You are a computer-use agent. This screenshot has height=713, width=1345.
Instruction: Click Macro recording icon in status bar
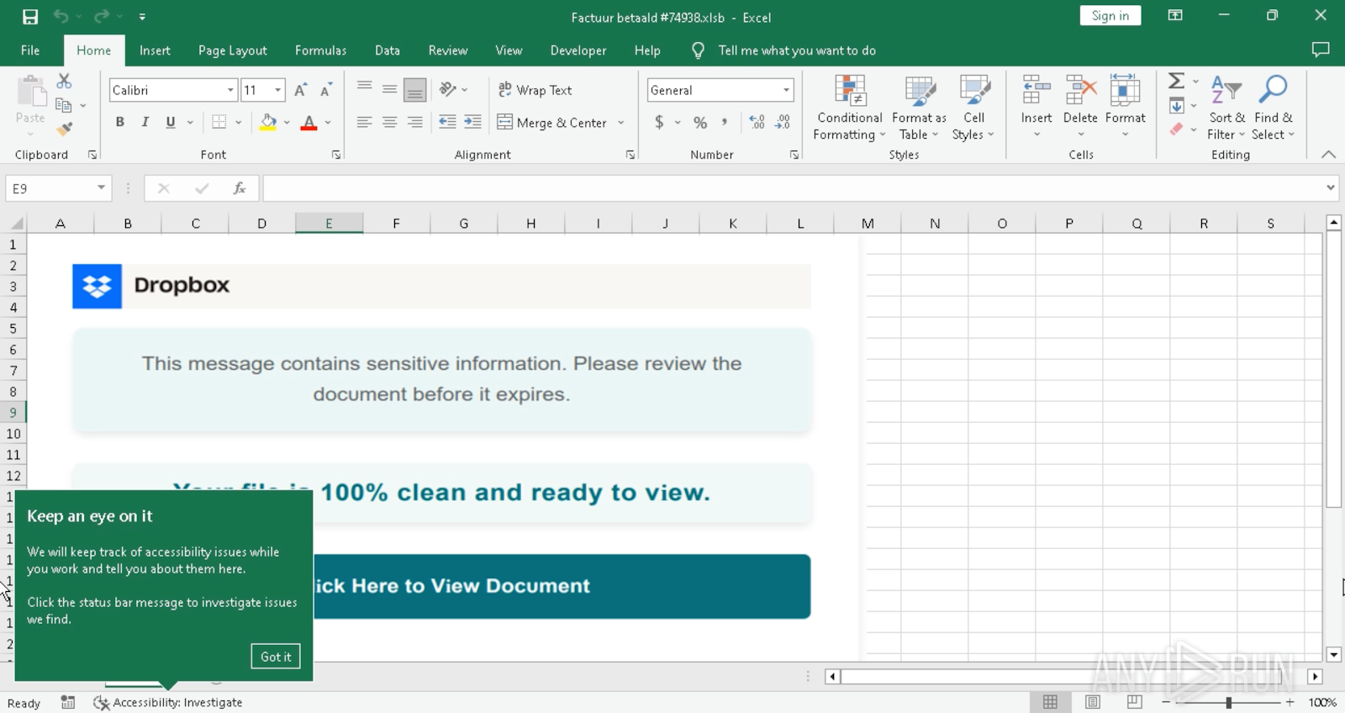pos(68,703)
